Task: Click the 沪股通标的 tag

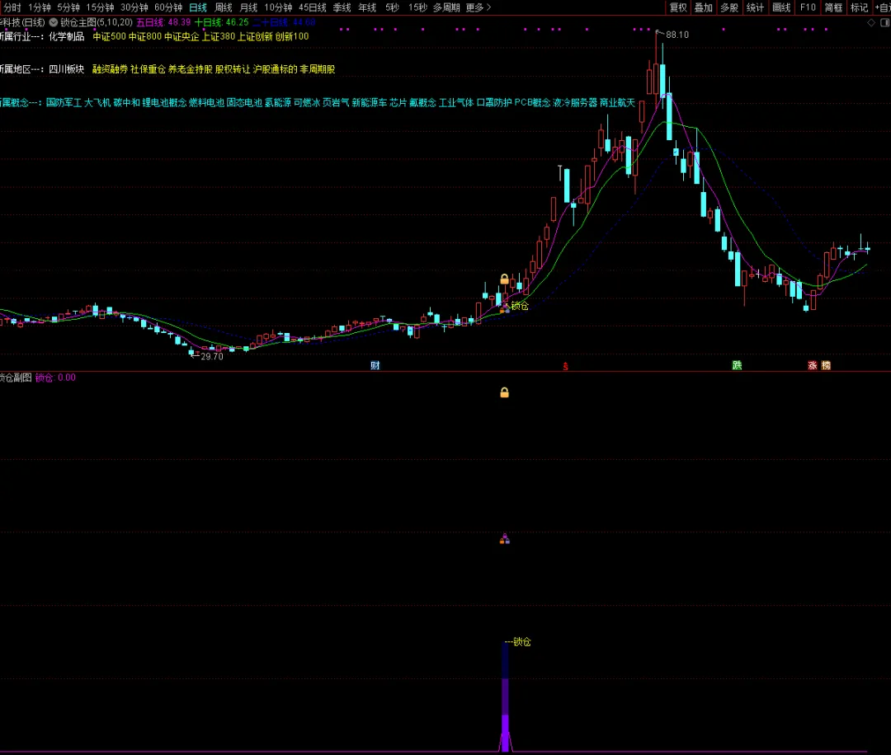Action: [275, 69]
